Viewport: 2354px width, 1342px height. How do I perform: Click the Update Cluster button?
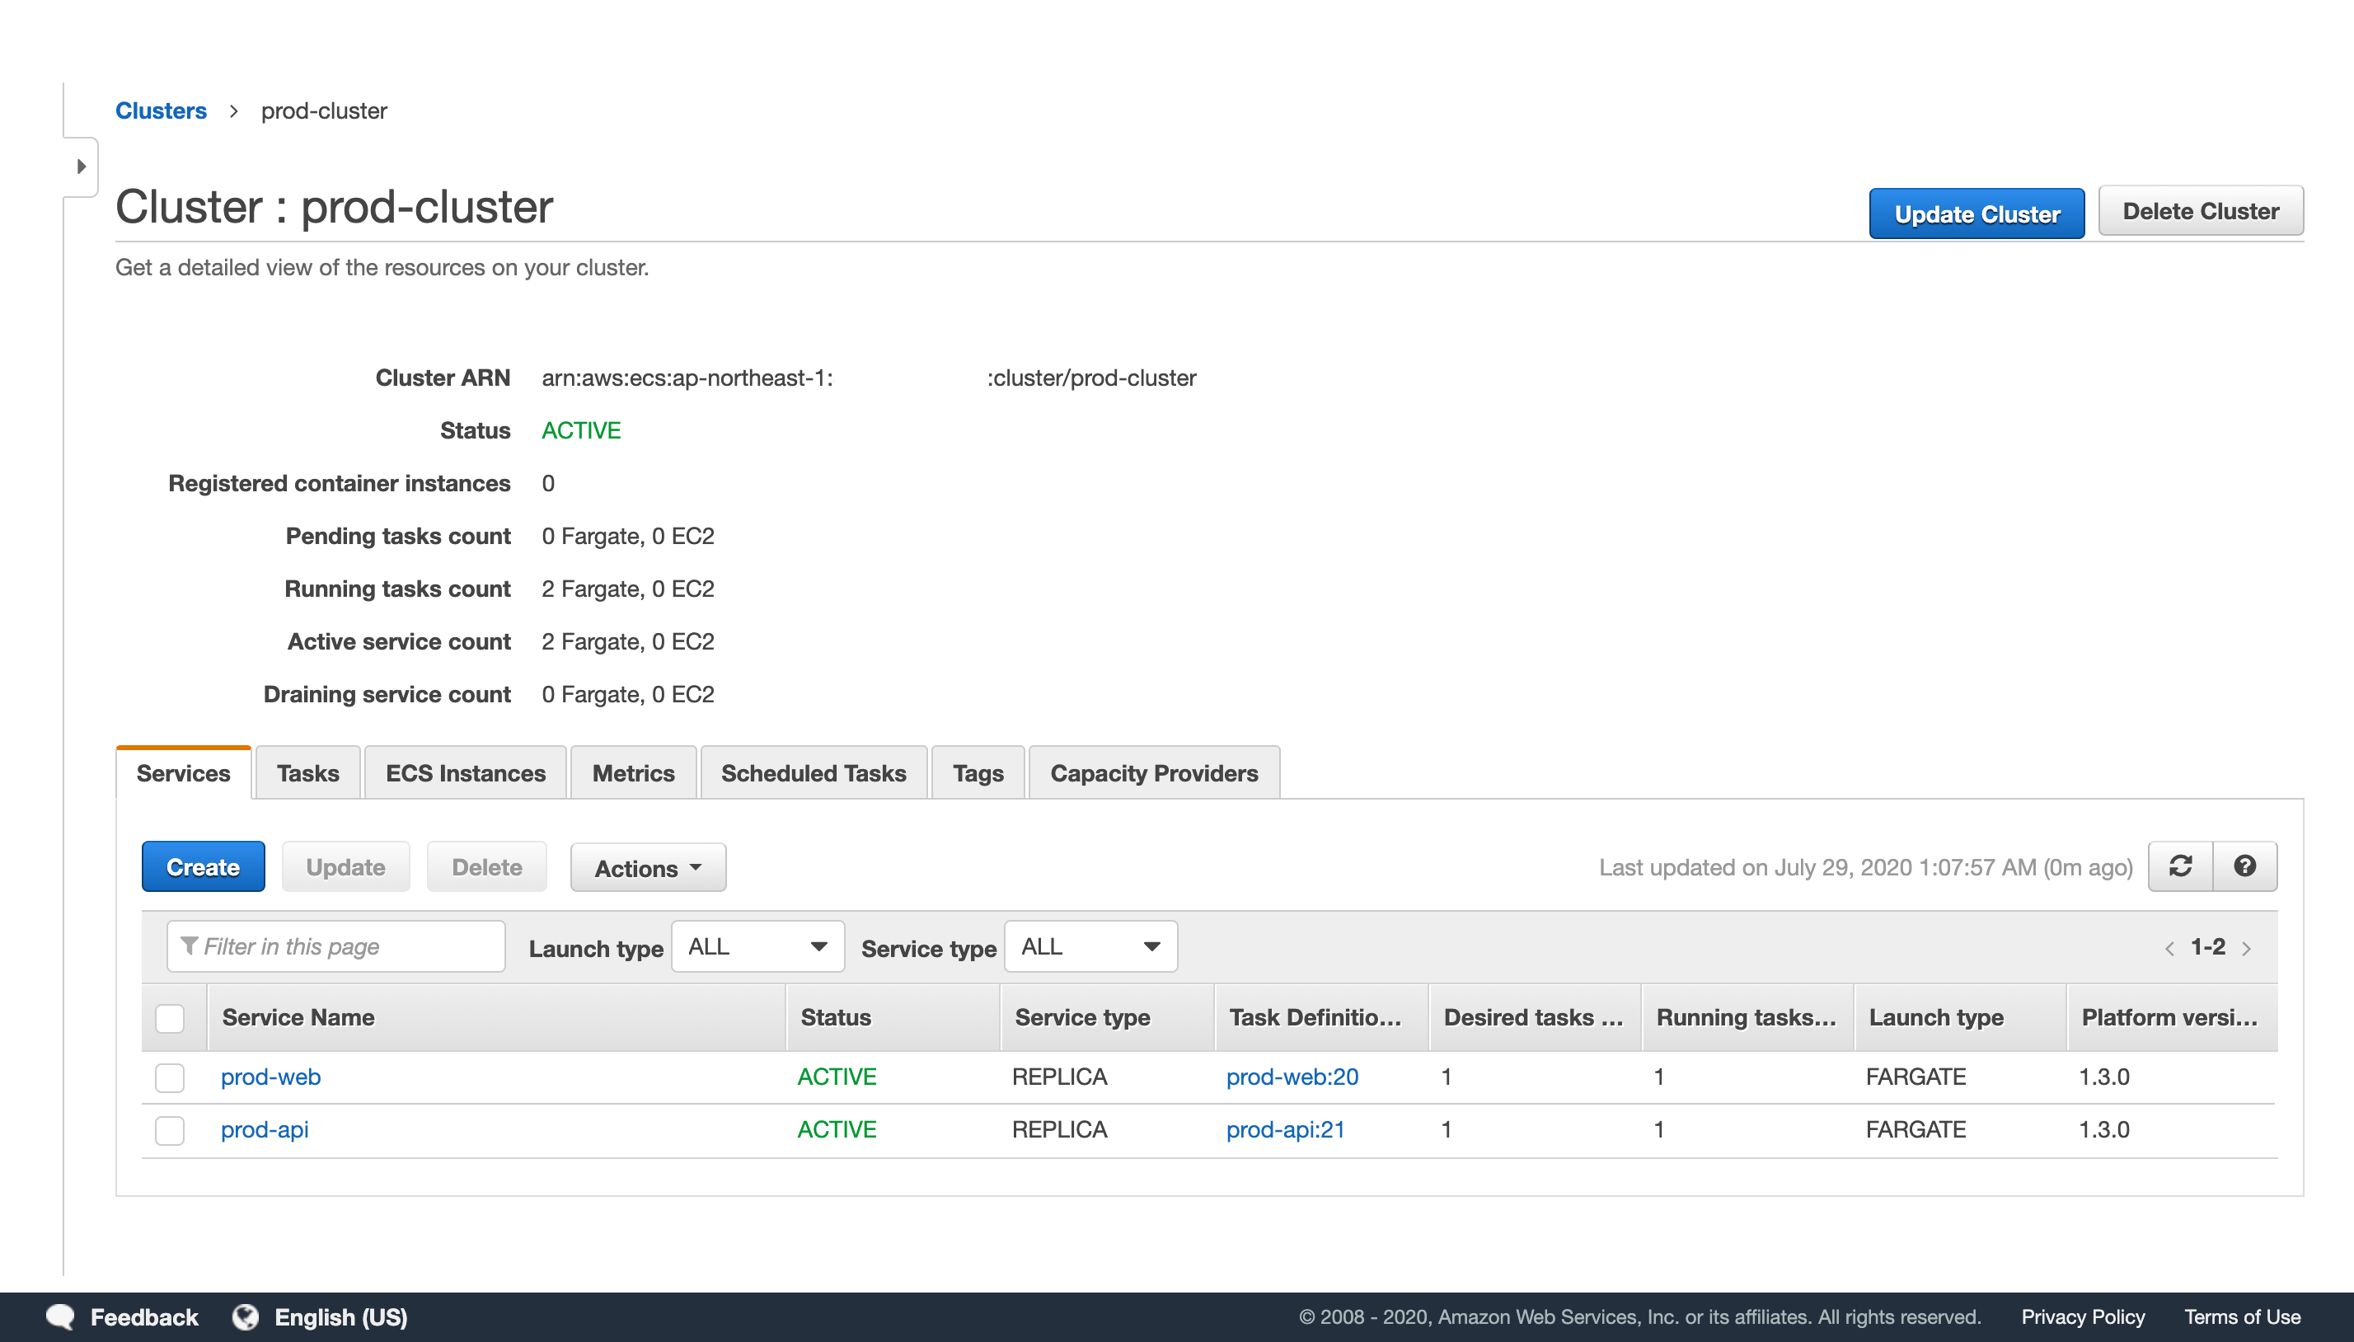coord(1977,213)
